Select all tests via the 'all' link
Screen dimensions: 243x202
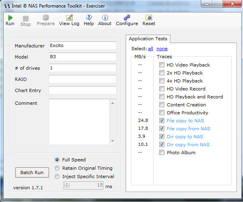150,49
